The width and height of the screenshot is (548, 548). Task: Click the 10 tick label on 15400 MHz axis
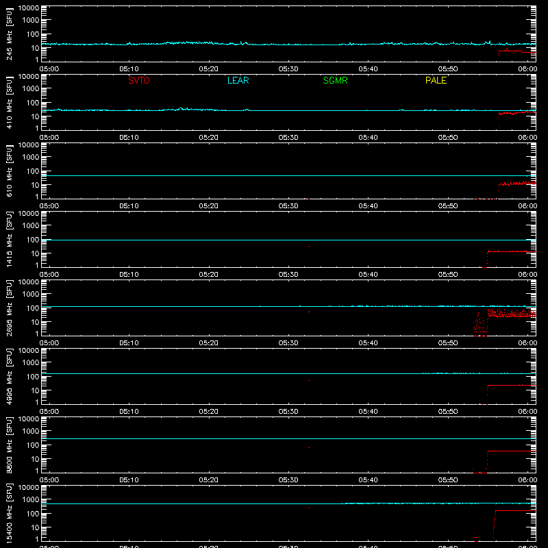pos(35,527)
